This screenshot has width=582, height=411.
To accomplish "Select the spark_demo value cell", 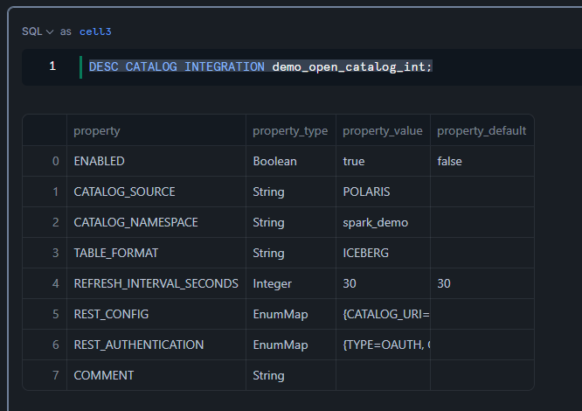I will pyautogui.click(x=383, y=222).
